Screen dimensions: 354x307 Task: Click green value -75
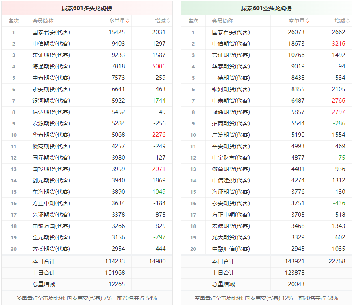(x=341, y=158)
